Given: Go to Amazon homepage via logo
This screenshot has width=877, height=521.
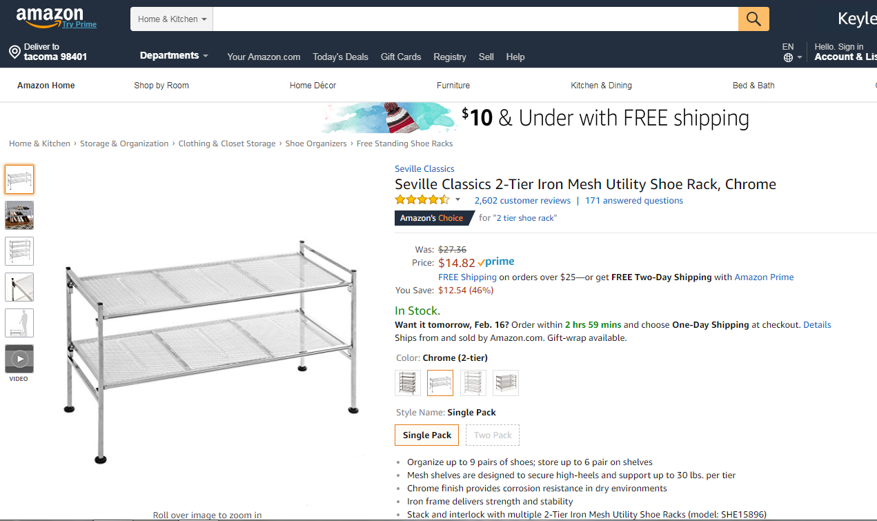Looking at the screenshot, I should click(50, 17).
